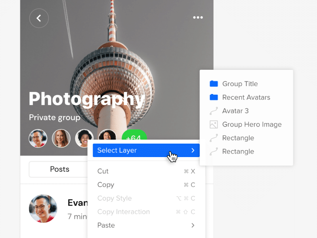Click the Private group subtitle
Screen dimensions: 317x238
tap(55, 117)
